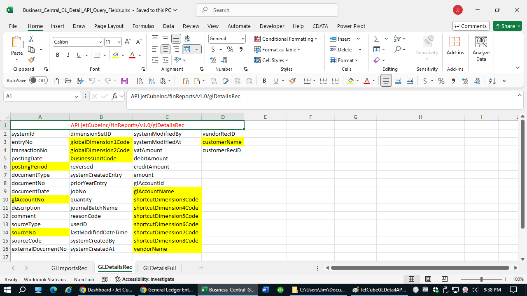The image size is (527, 296).
Task: Switch to GLDetailsFull sheet tab
Action: 159,268
